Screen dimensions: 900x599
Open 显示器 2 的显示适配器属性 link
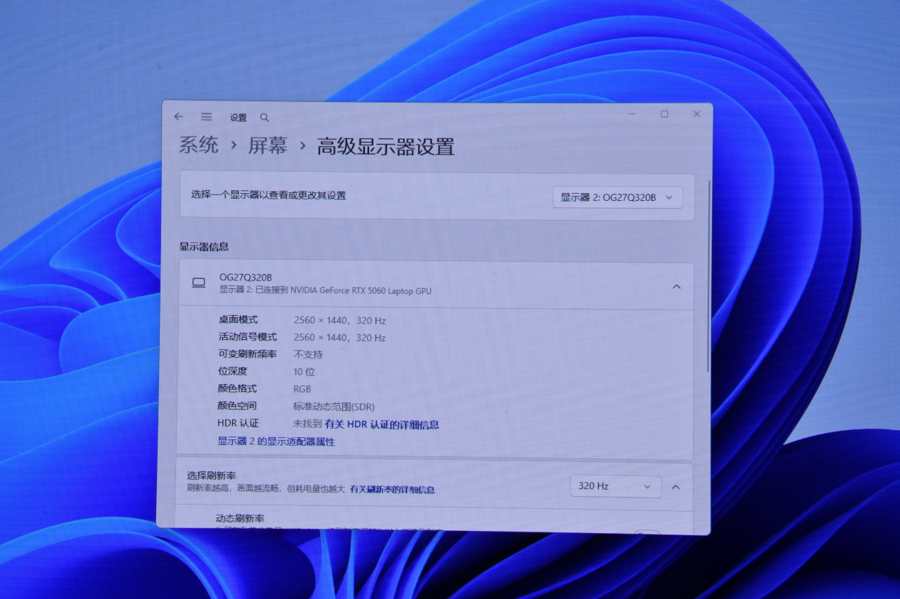coord(276,441)
